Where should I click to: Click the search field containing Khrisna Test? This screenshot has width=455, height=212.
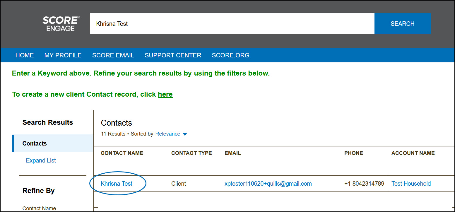(231, 24)
